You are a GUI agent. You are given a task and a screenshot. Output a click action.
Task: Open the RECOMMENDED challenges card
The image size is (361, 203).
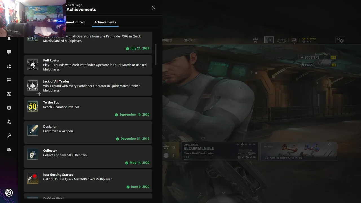[x=219, y=151]
